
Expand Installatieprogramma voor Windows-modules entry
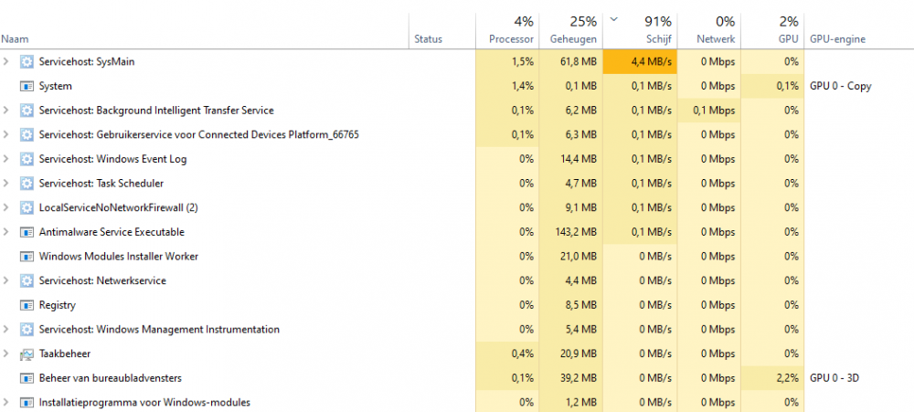click(6, 402)
